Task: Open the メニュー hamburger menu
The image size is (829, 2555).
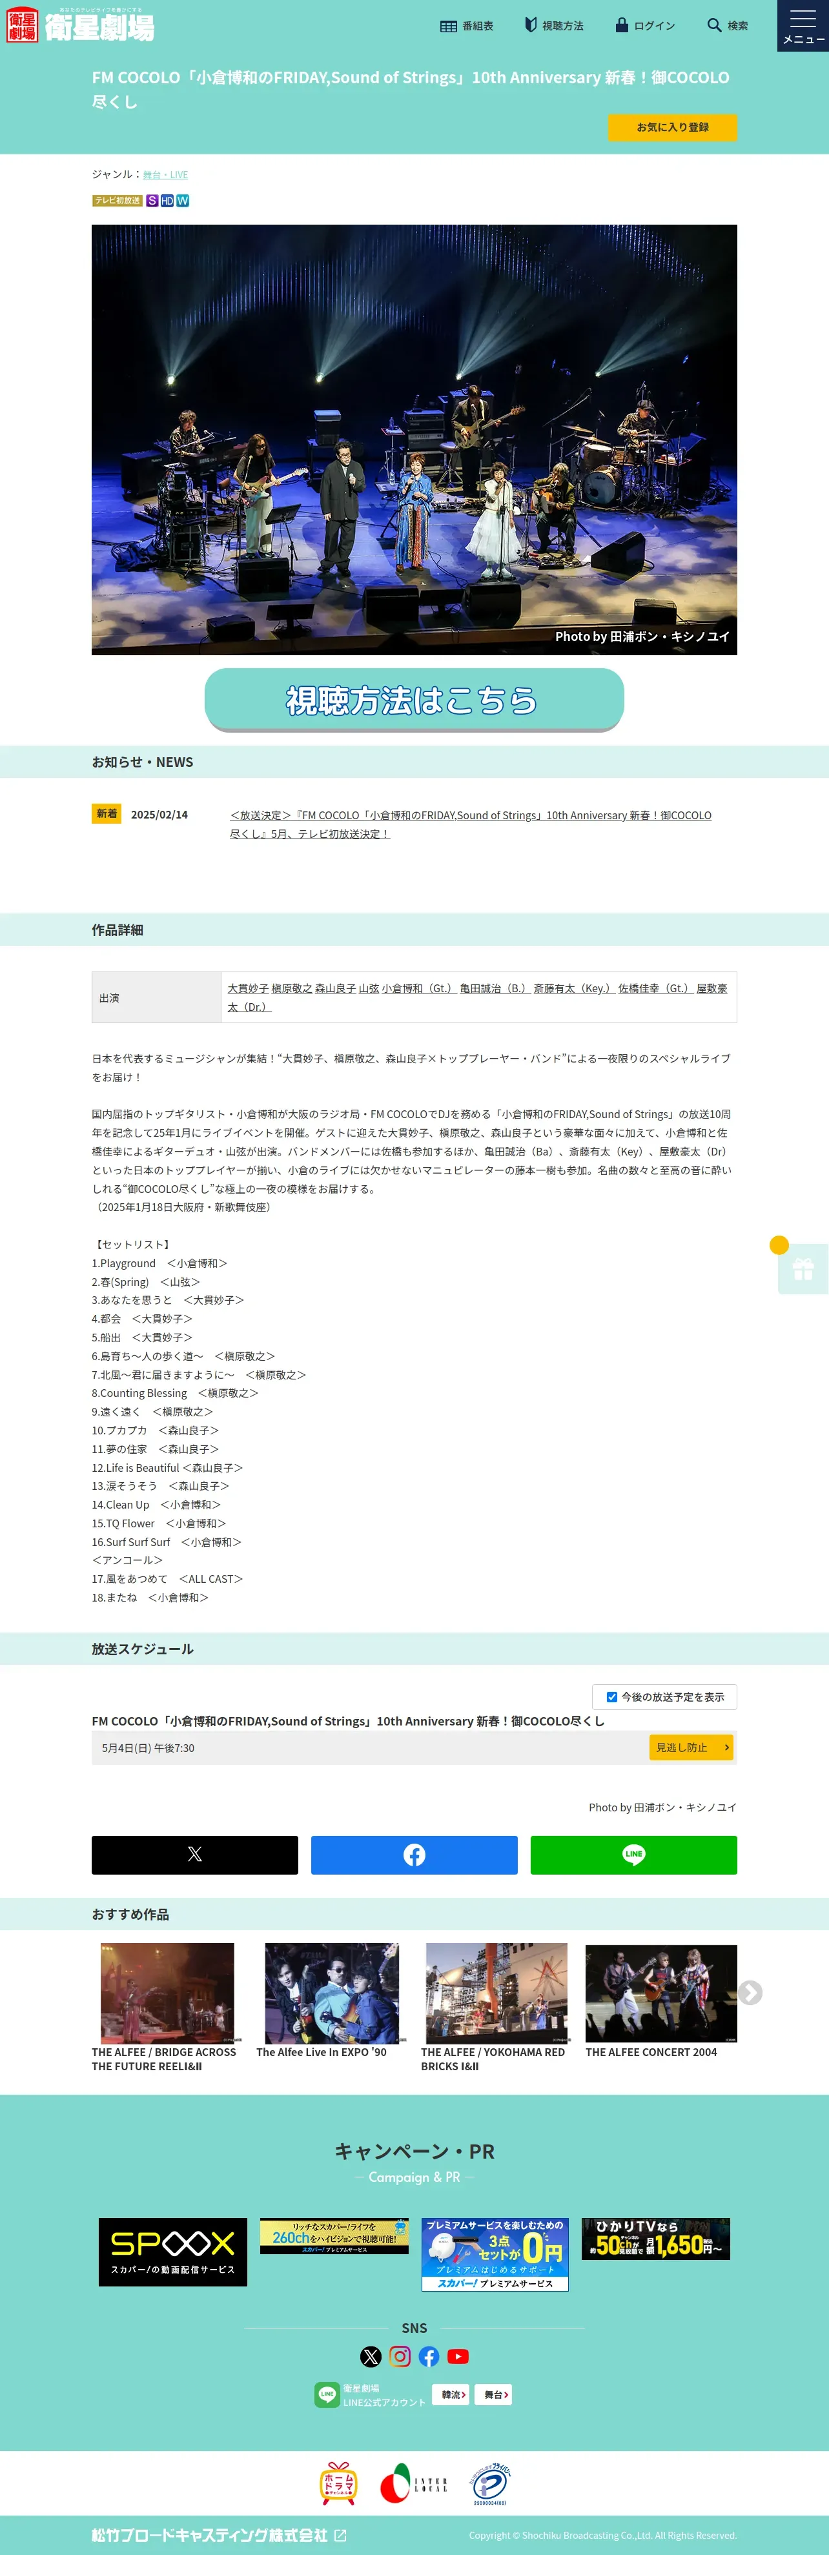Action: pos(803,26)
